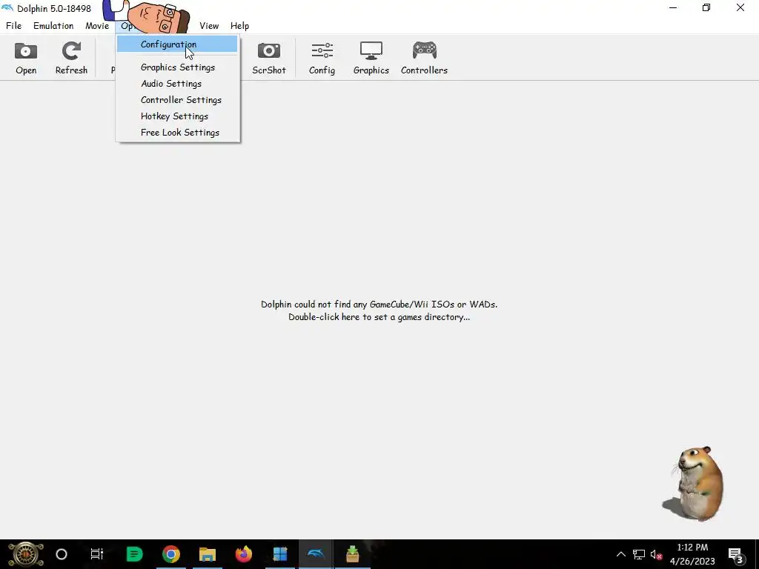
Task: Open the Help menu
Action: pyautogui.click(x=239, y=26)
